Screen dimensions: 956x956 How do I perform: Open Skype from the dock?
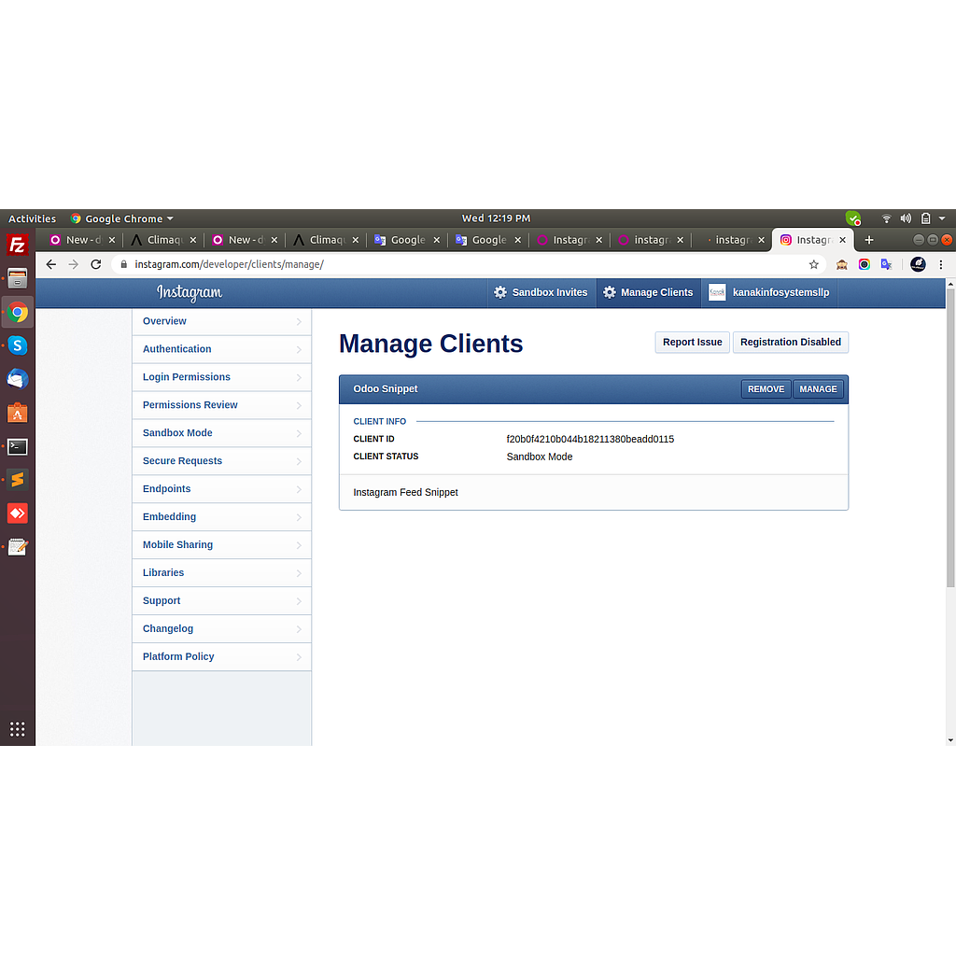coord(17,345)
